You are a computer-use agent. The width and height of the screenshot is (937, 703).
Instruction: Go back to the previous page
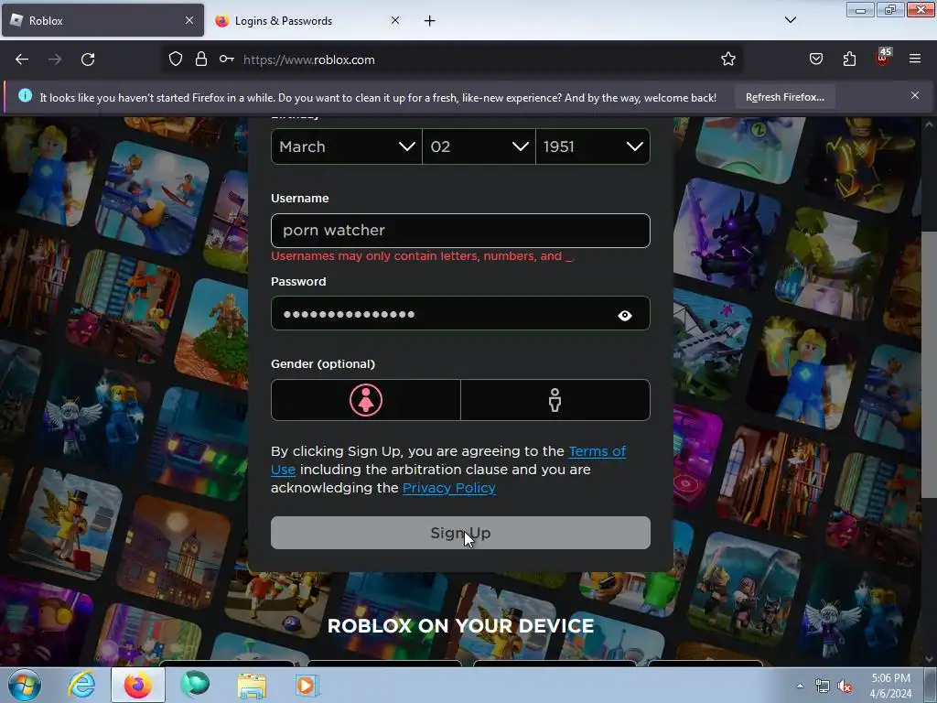click(22, 59)
